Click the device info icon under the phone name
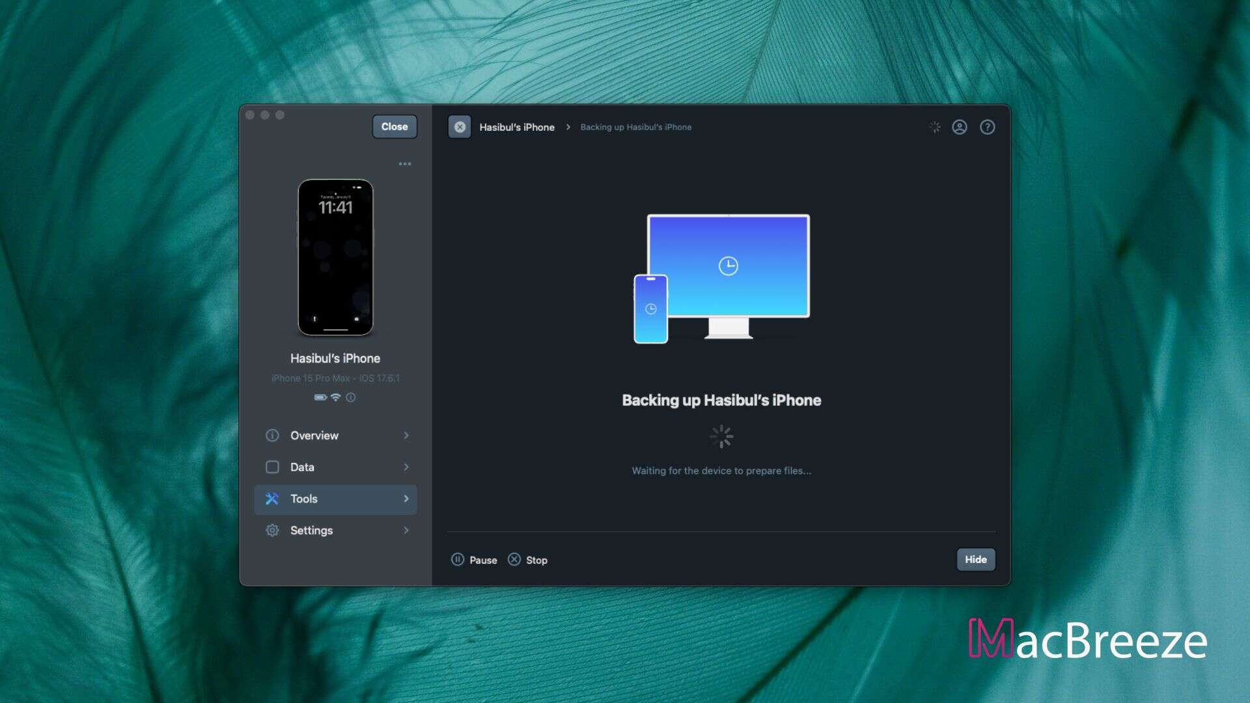1250x703 pixels. (351, 397)
